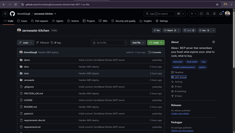
Task: Edit About details with the gear icon
Action: click(x=213, y=42)
